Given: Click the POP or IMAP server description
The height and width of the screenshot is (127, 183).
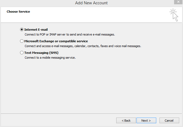Looking at the screenshot, I should point(70,34).
